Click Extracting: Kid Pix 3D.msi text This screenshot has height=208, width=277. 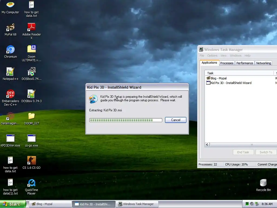(x=105, y=110)
